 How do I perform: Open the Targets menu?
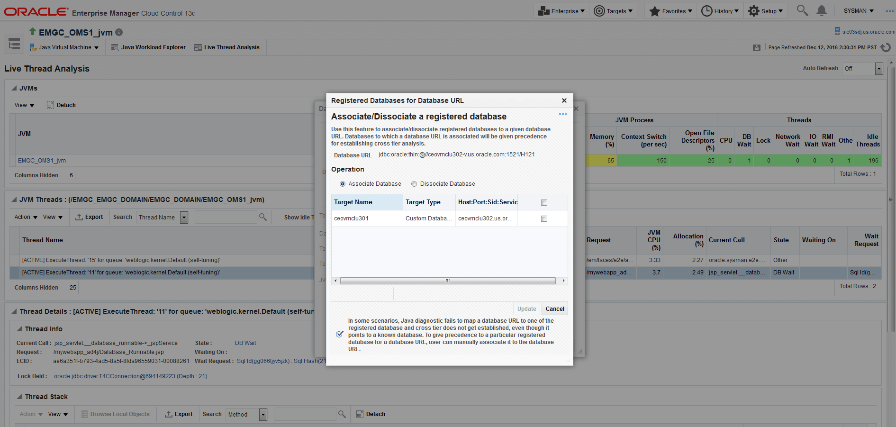[x=614, y=10]
